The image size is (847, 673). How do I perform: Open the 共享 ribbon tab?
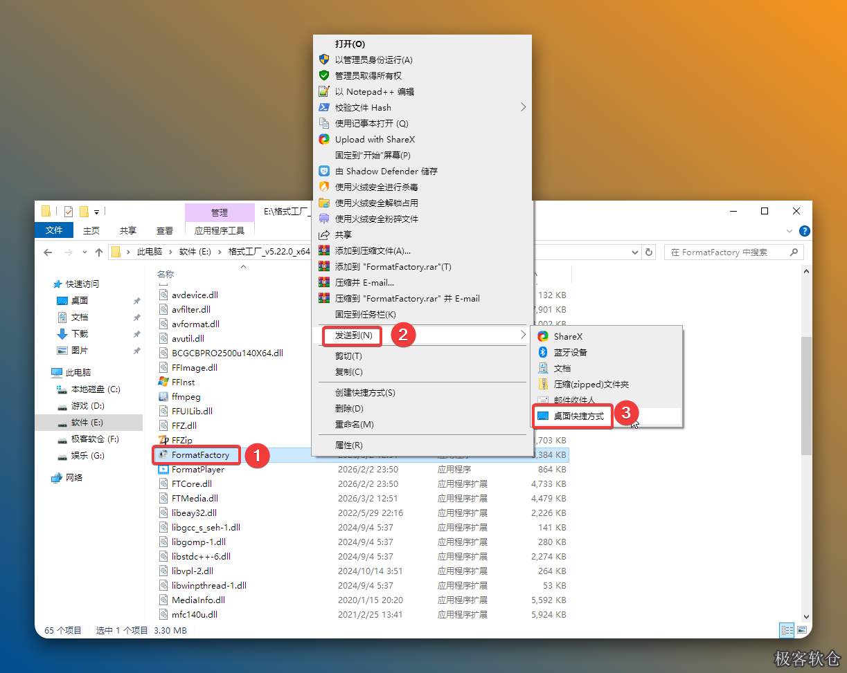tap(128, 231)
